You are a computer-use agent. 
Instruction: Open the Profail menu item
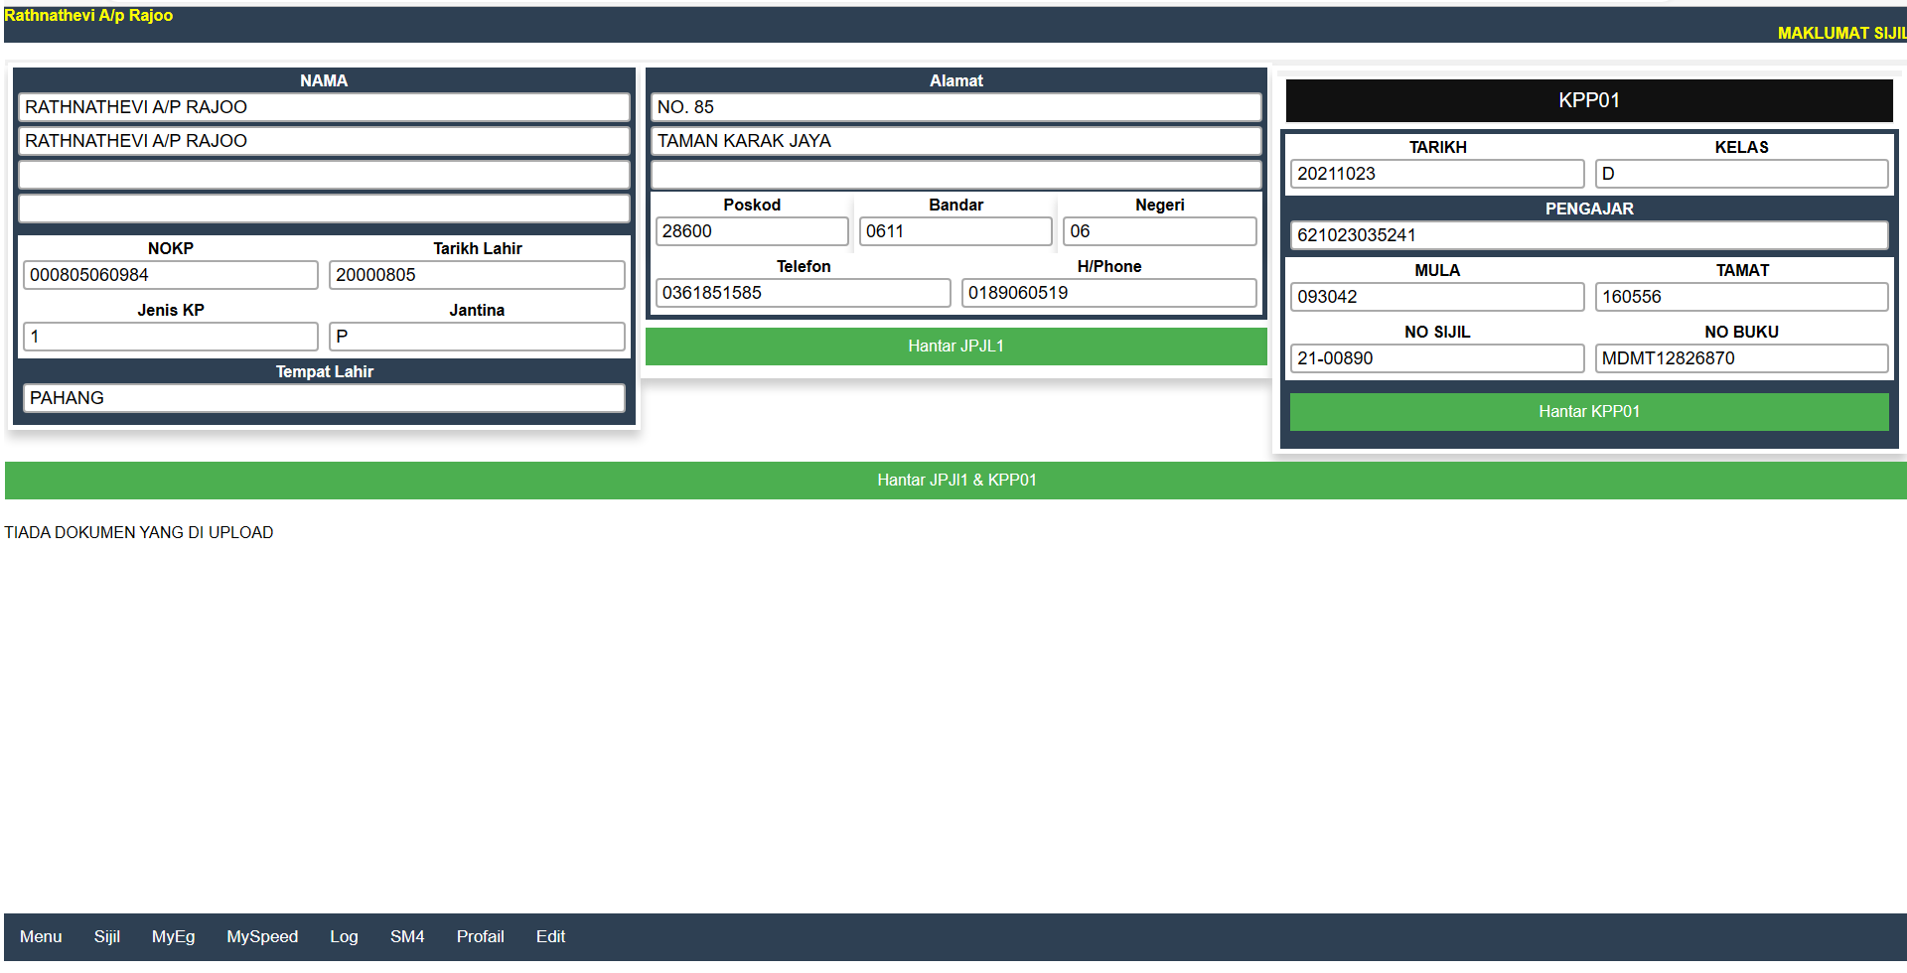tap(480, 936)
